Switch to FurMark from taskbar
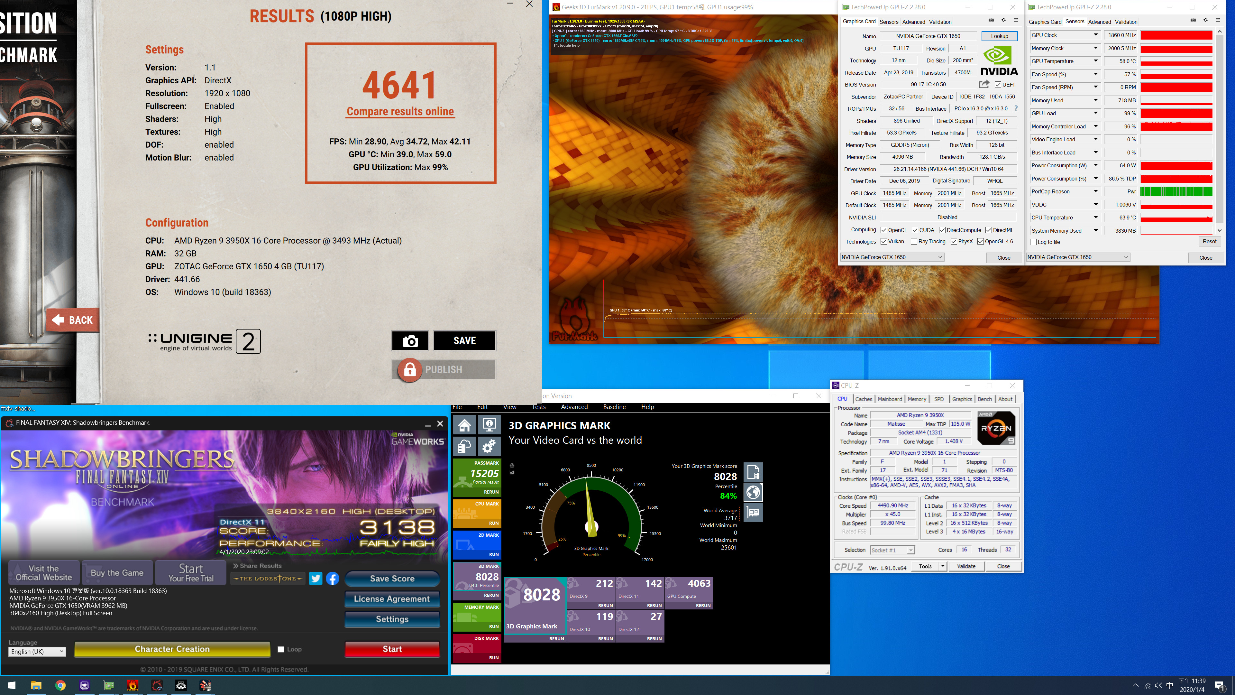Screen dimensions: 1235x695 coord(133,685)
